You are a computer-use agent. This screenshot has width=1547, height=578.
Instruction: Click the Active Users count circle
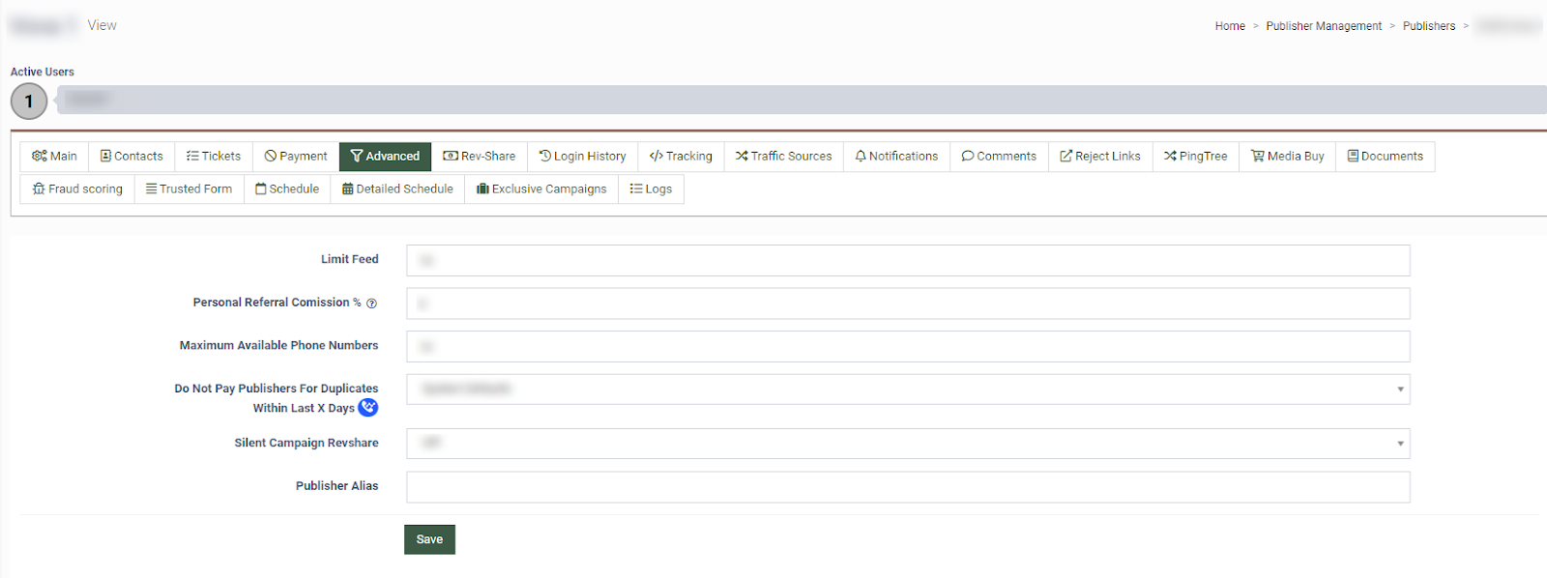[x=29, y=101]
